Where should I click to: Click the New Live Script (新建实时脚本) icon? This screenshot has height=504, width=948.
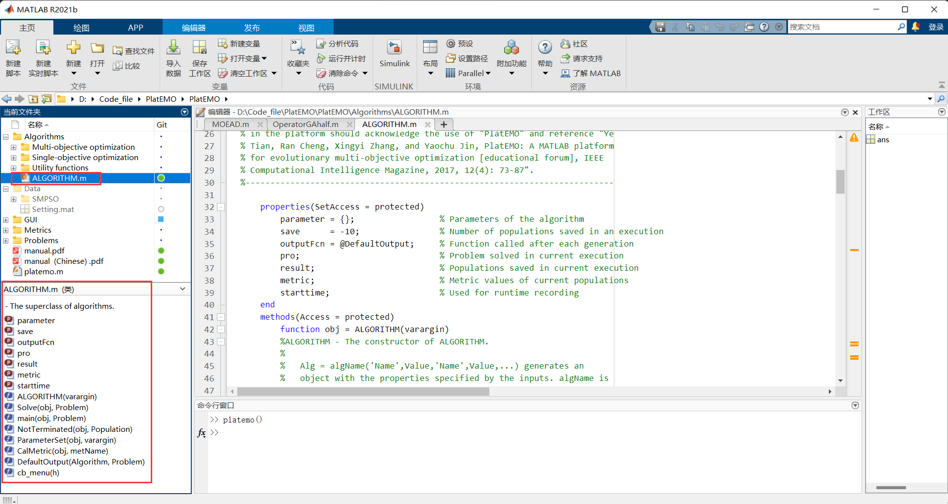pyautogui.click(x=43, y=47)
